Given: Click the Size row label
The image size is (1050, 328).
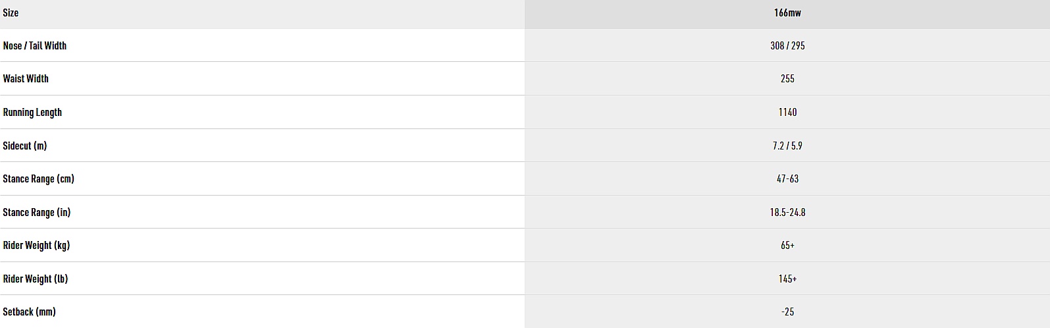Looking at the screenshot, I should pyautogui.click(x=11, y=13).
